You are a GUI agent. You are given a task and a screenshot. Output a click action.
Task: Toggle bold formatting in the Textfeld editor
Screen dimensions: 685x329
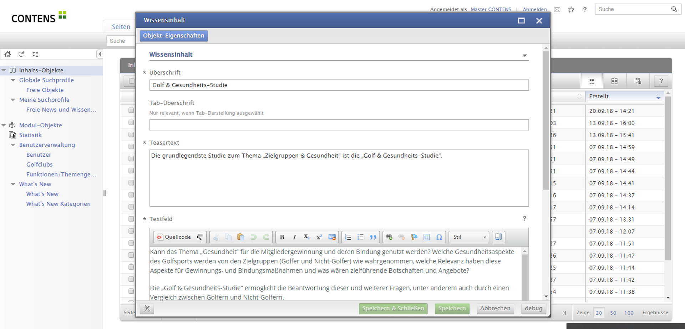[x=282, y=237]
